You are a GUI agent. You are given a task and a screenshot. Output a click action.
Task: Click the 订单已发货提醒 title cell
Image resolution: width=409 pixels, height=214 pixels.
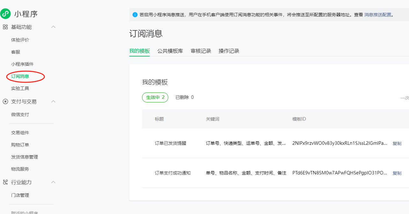tap(170, 144)
